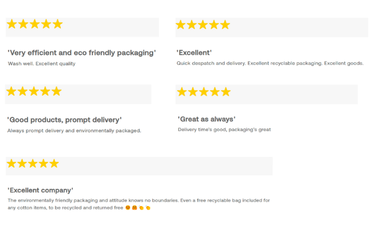Image resolution: width=373 pixels, height=229 pixels.
Task: Click third star above 'Quick despatch' review
Action: point(203,25)
